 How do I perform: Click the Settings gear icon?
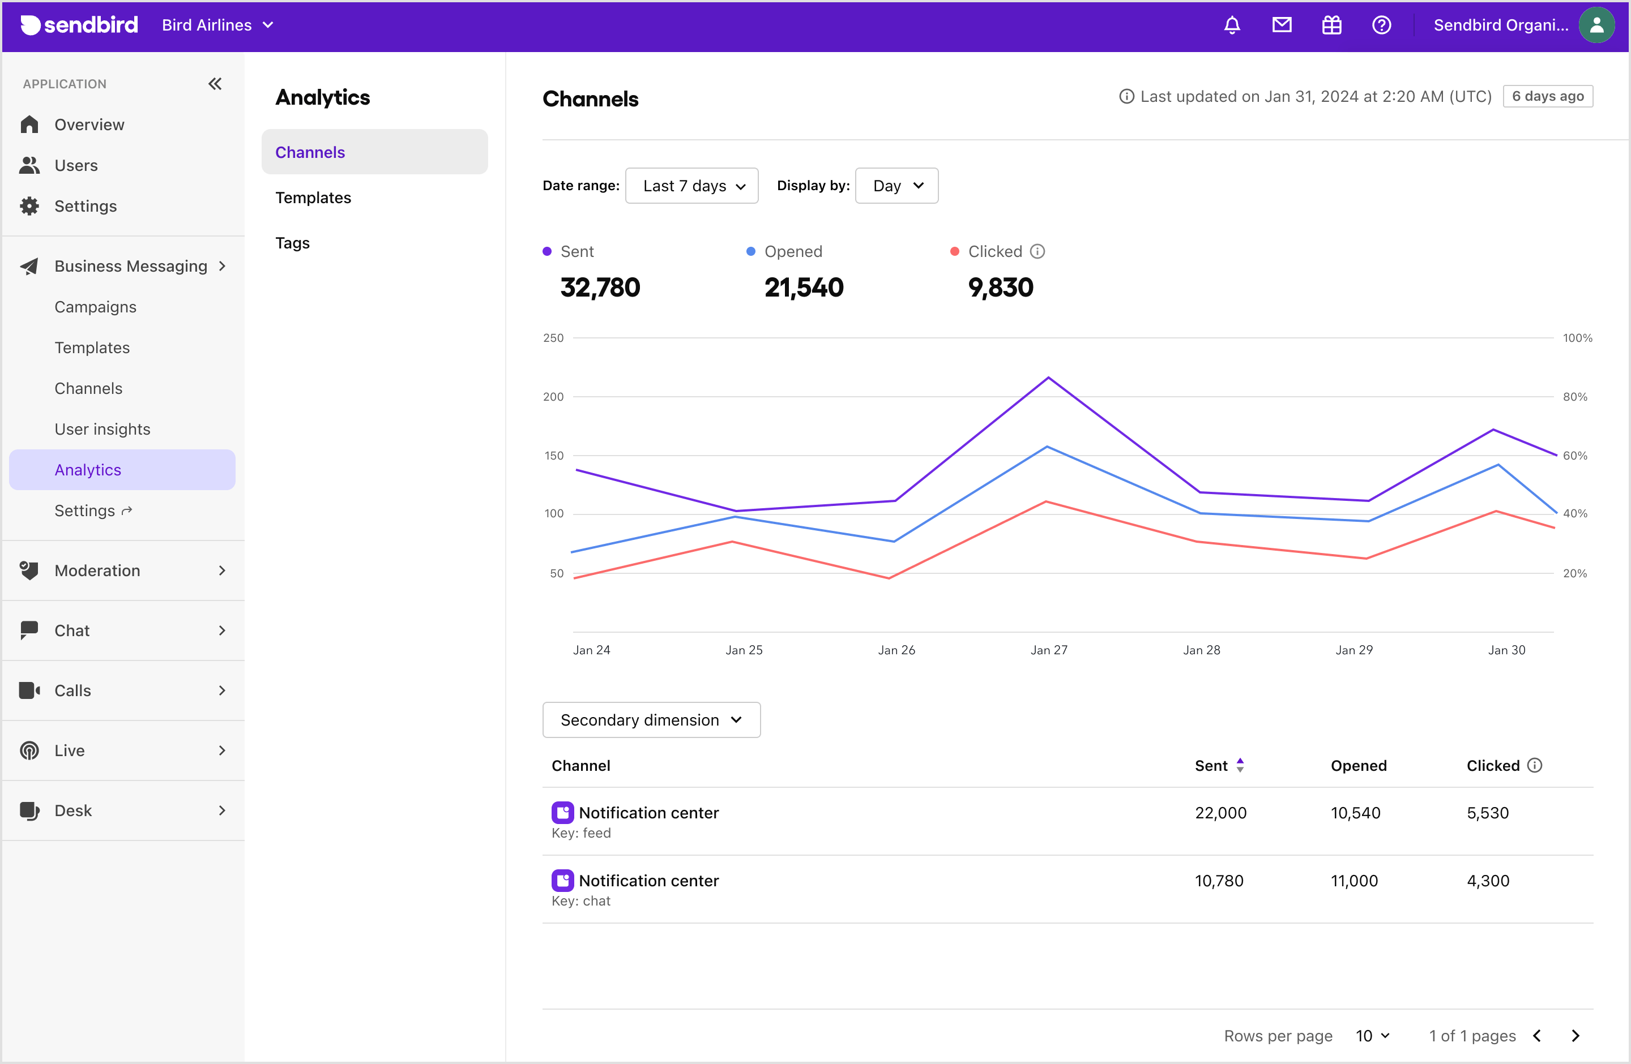(x=29, y=206)
